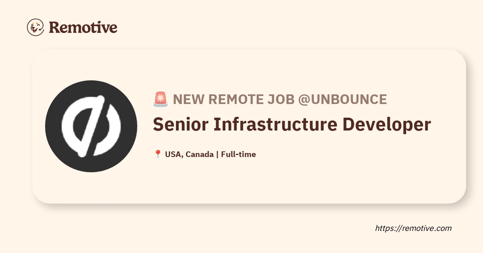The height and width of the screenshot is (253, 483).
Task: Click the REMOTE JOB heading text
Action: [x=249, y=99]
